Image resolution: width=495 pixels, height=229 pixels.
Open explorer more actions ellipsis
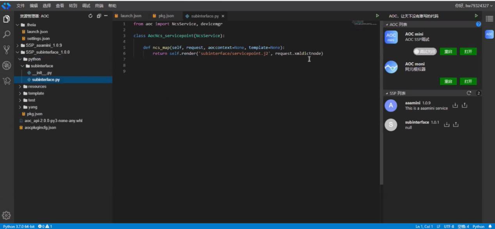coord(106,16)
